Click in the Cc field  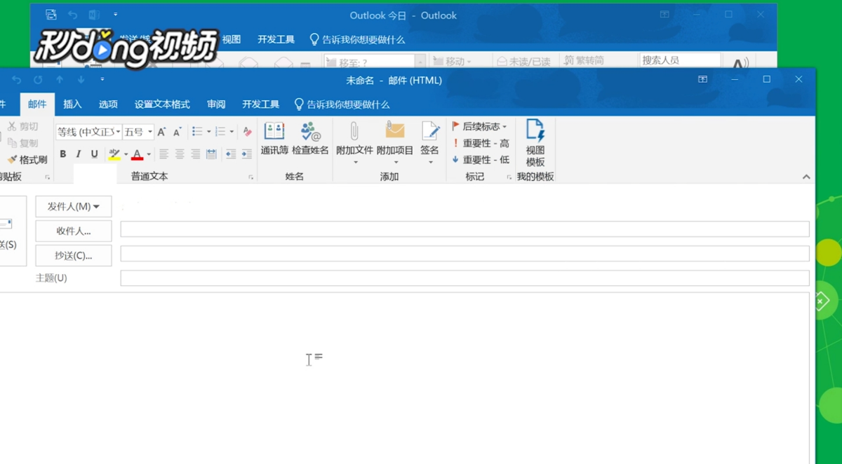[x=465, y=254]
